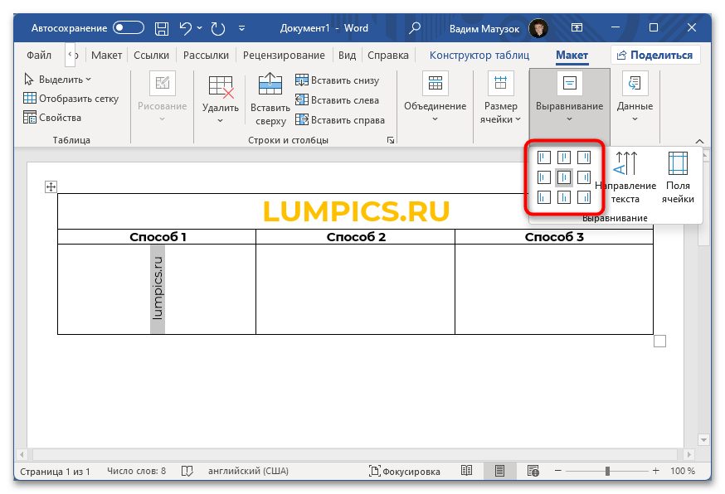725x494 pixels.
Task: Click the cell under Способ 2
Action: (x=355, y=289)
